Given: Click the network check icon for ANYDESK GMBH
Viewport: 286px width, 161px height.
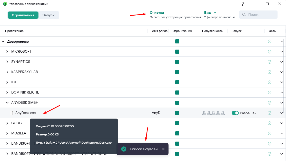Looking at the screenshot, I should pyautogui.click(x=270, y=103).
